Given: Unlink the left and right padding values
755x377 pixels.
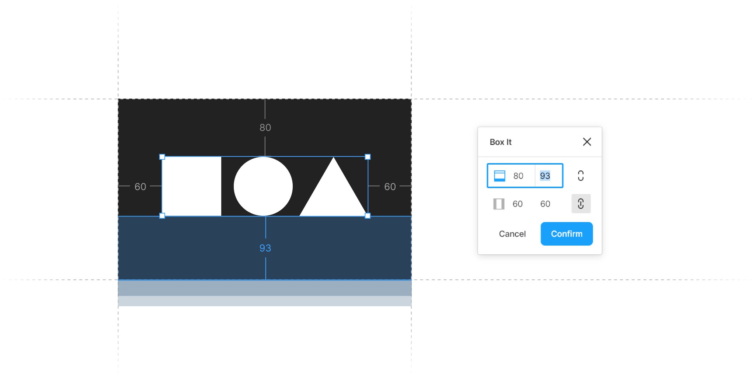Looking at the screenshot, I should (x=581, y=204).
